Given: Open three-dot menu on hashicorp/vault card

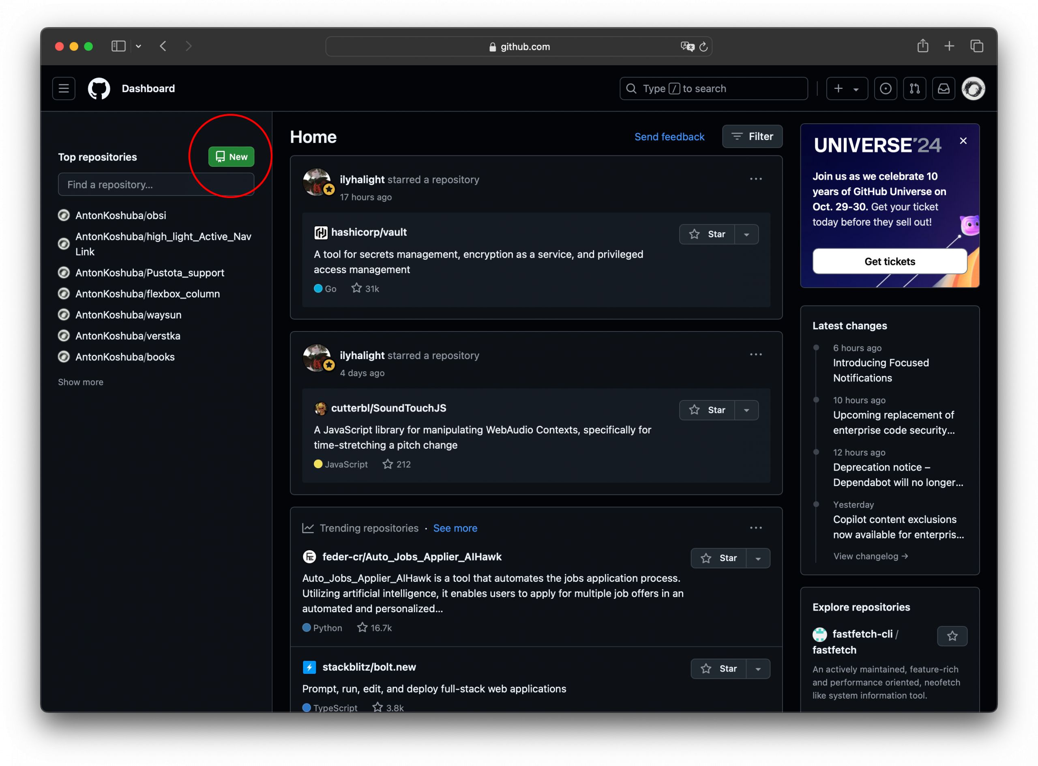Looking at the screenshot, I should pos(756,179).
